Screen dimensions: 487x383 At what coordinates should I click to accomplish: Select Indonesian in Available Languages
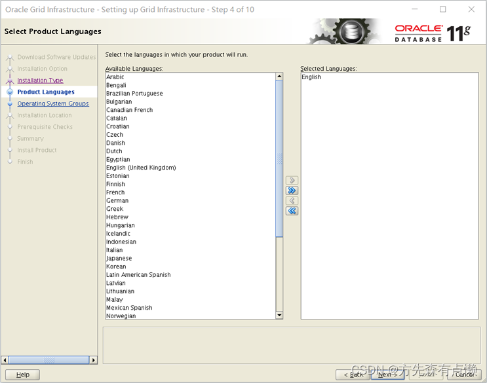click(190, 242)
